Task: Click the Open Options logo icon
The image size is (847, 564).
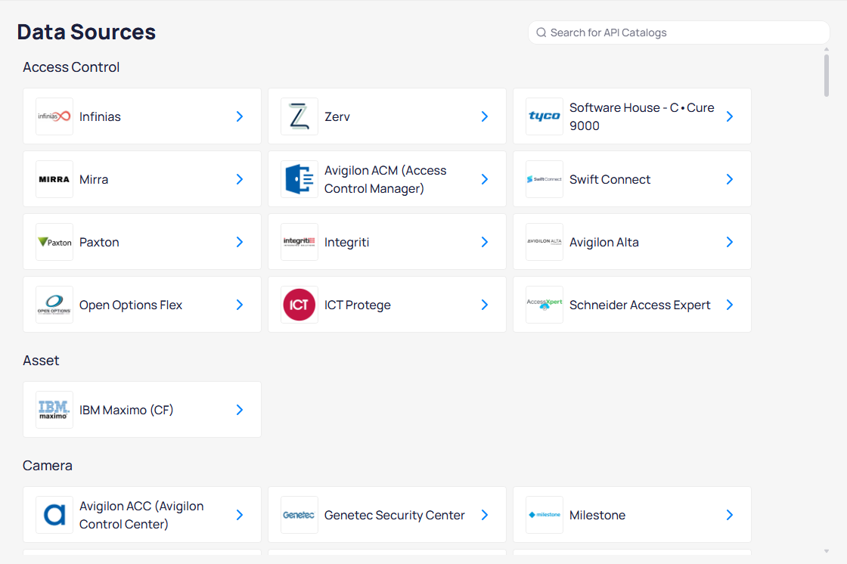Action: (54, 305)
